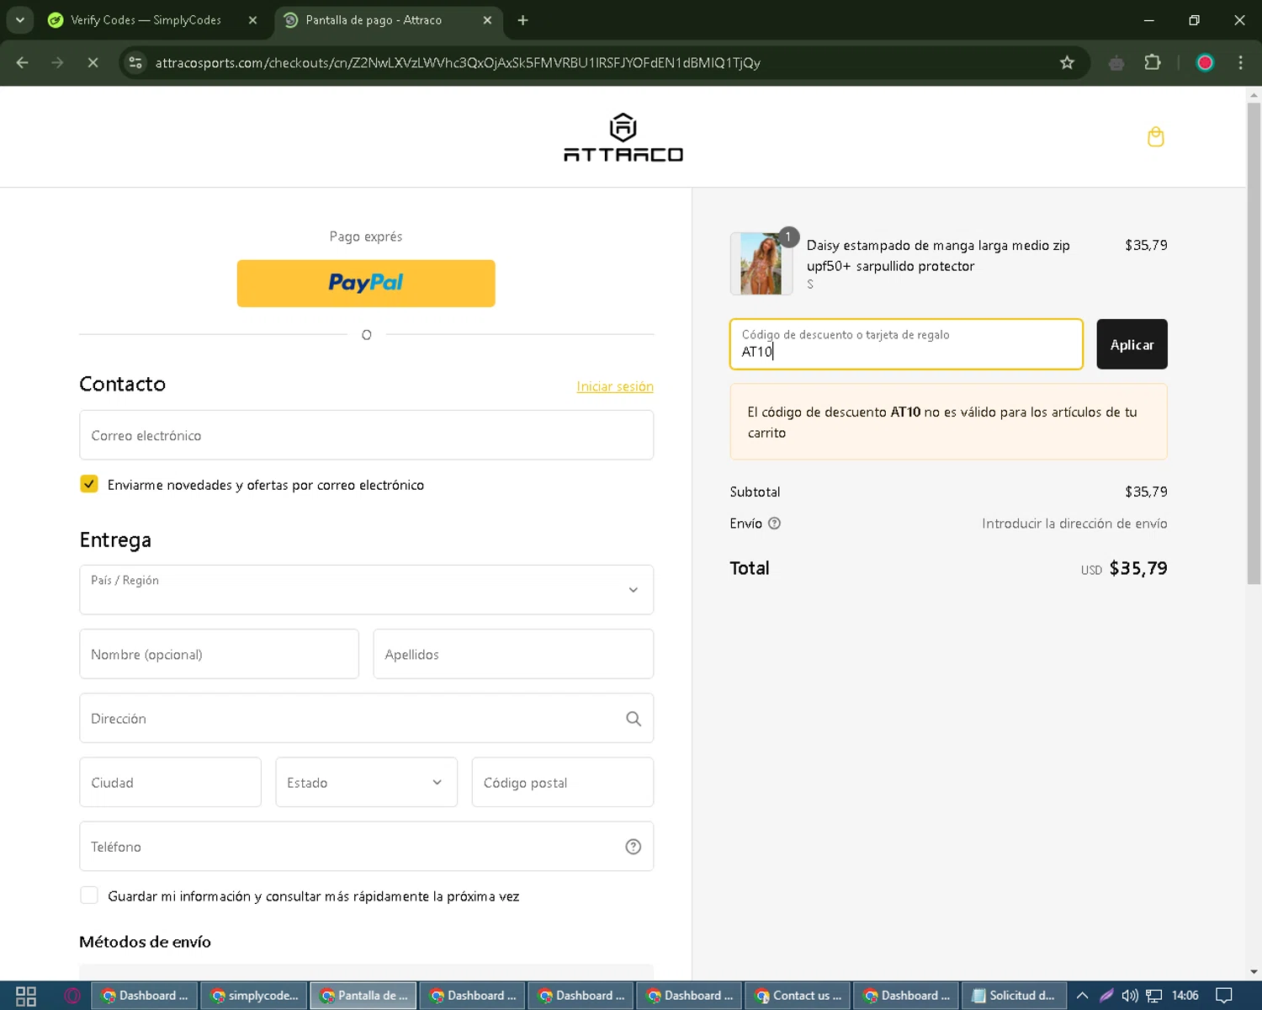Open the browser extensions puzzle icon
Image resolution: width=1262 pixels, height=1010 pixels.
coord(1153,63)
